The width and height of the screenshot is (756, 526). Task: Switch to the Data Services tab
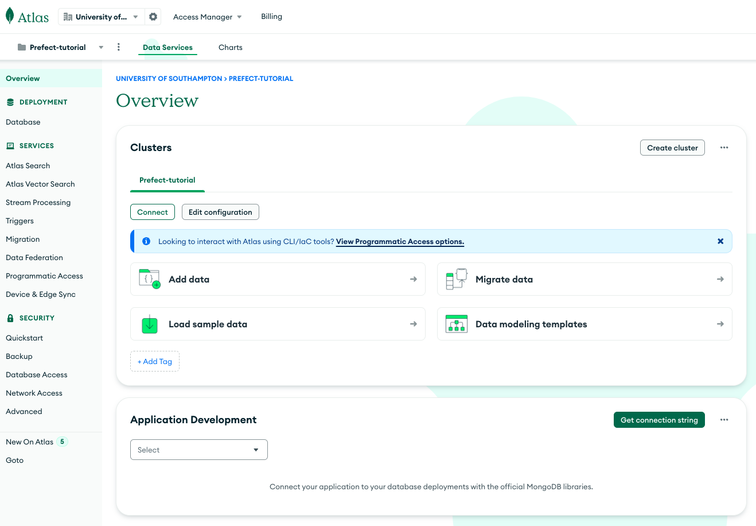167,47
